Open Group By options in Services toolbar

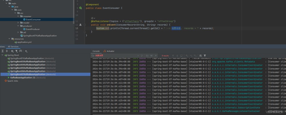point(12,51)
